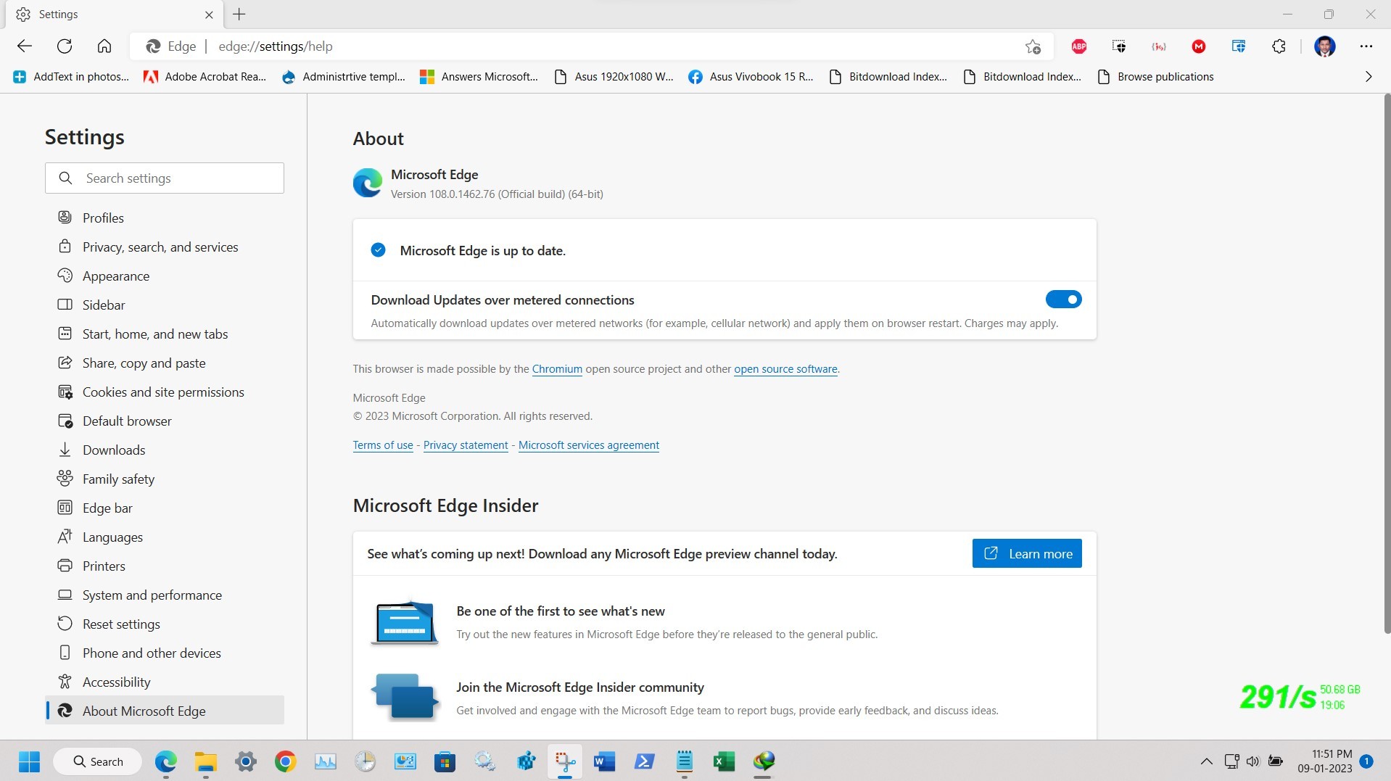Open the Microsoft services agreement link

[589, 445]
